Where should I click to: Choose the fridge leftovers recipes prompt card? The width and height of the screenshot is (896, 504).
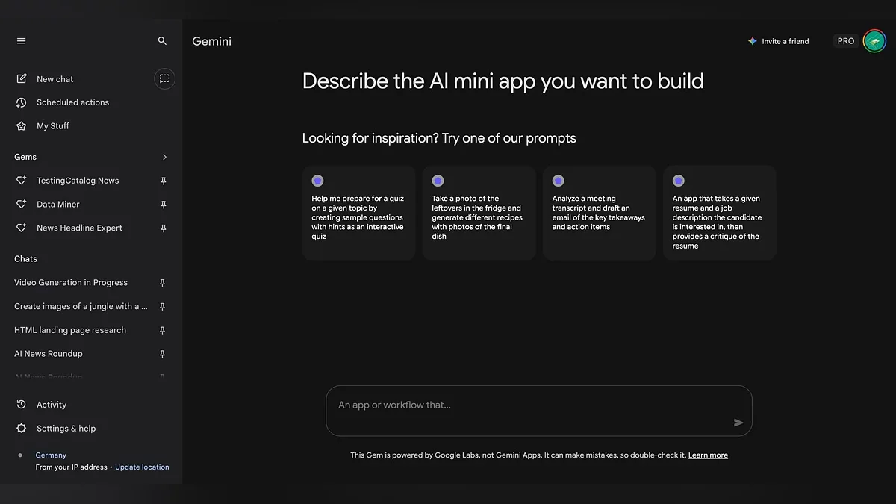click(x=479, y=213)
